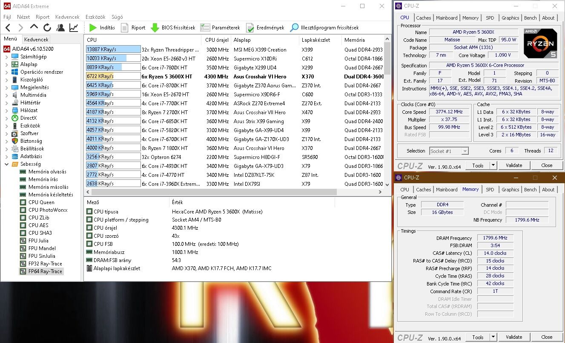
Task: Sort by CPU órajel column header
Action: [217, 40]
